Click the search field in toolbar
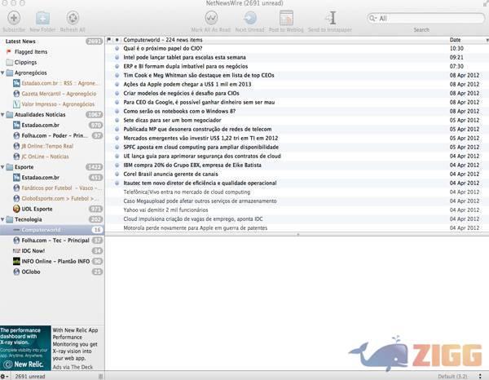Viewport: 489px width, 380px height. 424,18
